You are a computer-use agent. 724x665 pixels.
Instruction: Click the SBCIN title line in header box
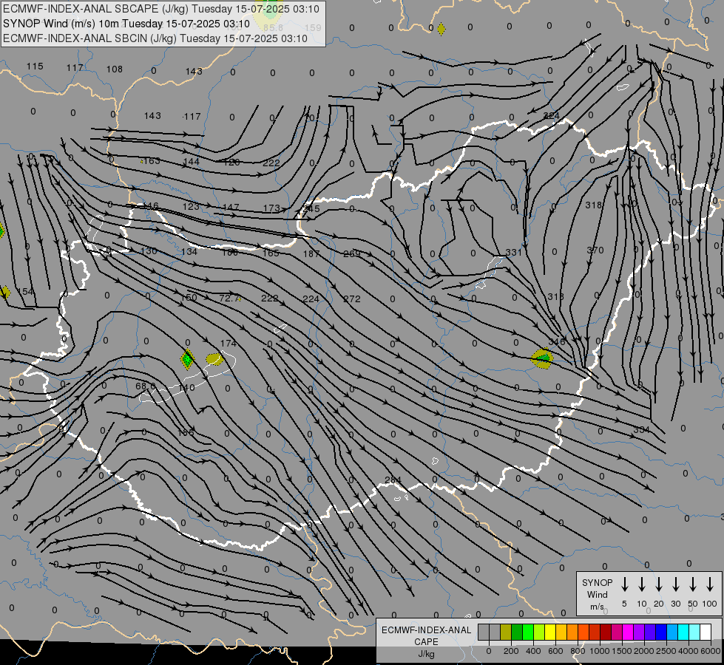155,38
